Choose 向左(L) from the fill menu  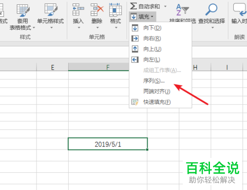[161, 59]
